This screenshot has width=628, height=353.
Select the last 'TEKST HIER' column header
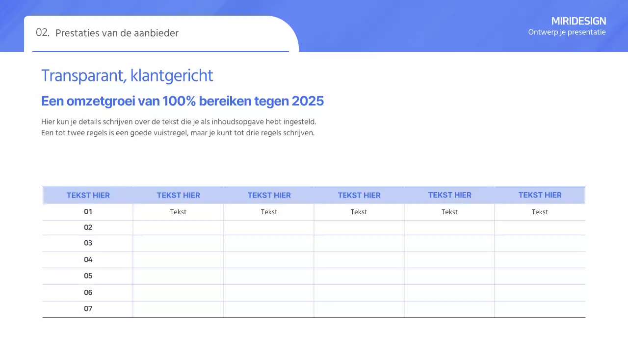pyautogui.click(x=540, y=195)
